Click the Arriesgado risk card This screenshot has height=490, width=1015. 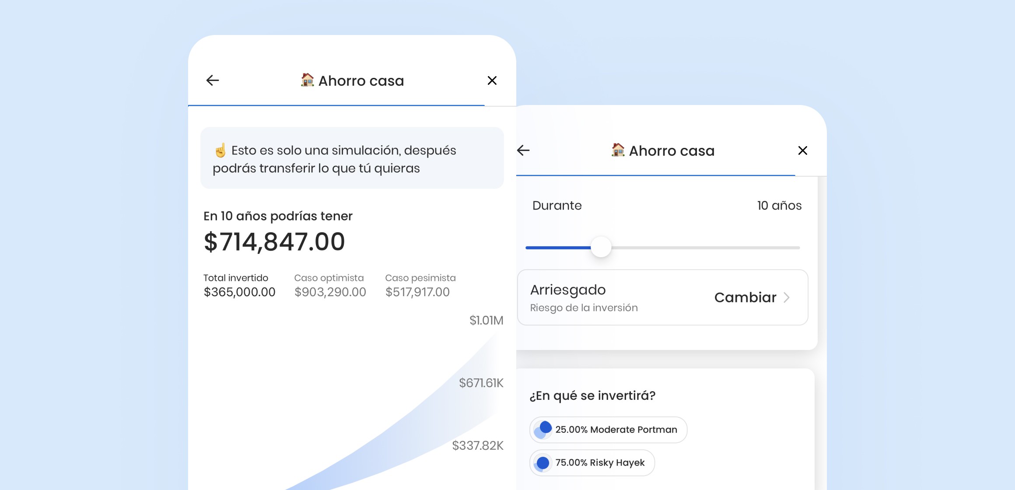pyautogui.click(x=612, y=297)
